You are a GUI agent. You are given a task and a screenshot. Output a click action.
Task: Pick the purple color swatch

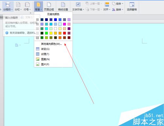(x=69, y=28)
